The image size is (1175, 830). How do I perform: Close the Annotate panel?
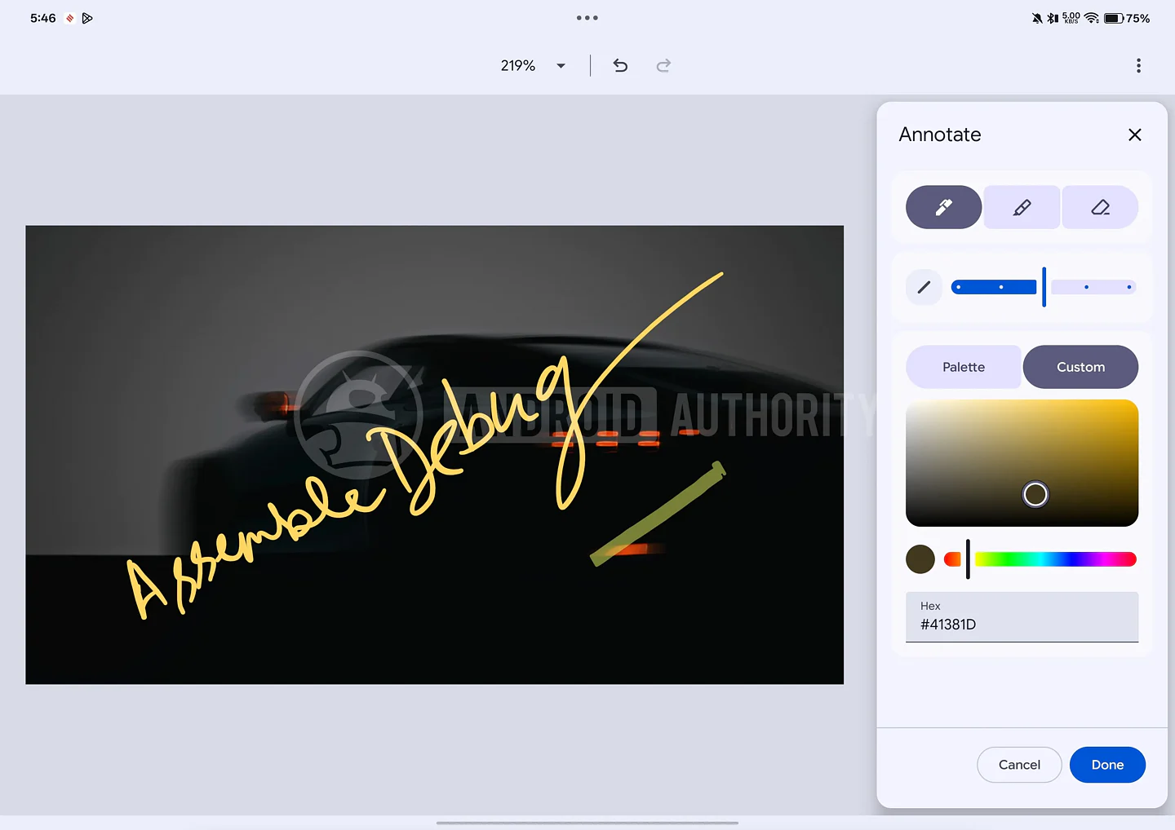(1134, 135)
